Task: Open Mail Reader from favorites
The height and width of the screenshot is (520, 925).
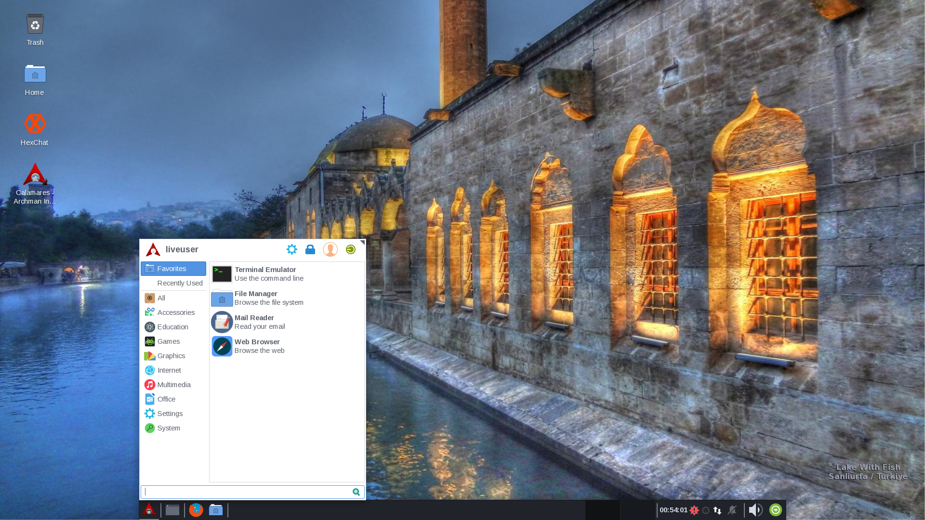Action: pyautogui.click(x=287, y=322)
